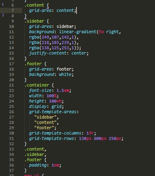Click the "content" string on line 28
This screenshot has height=176, width=155.
click(x=45, y=123)
